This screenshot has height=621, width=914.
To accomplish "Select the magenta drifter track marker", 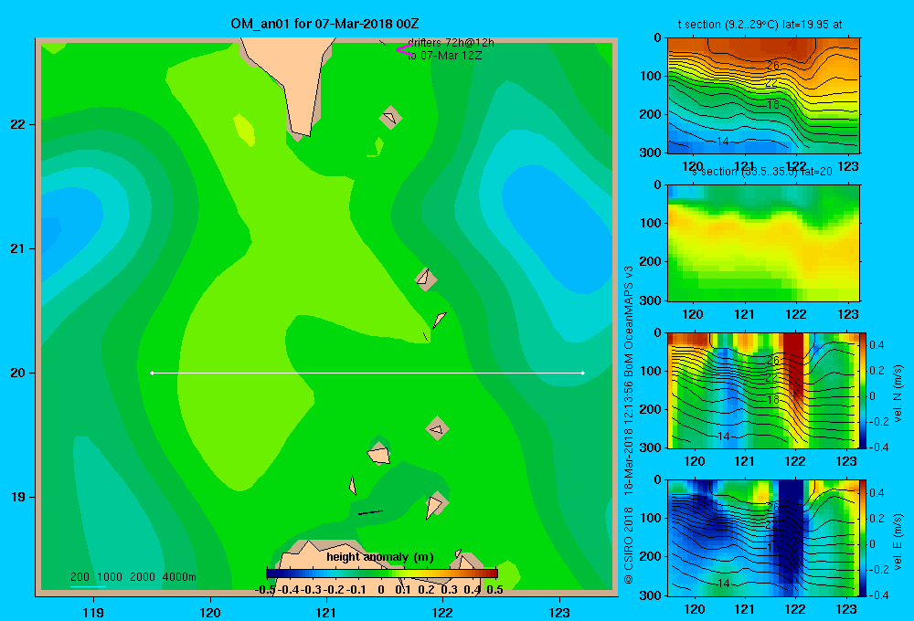I will 404,49.
